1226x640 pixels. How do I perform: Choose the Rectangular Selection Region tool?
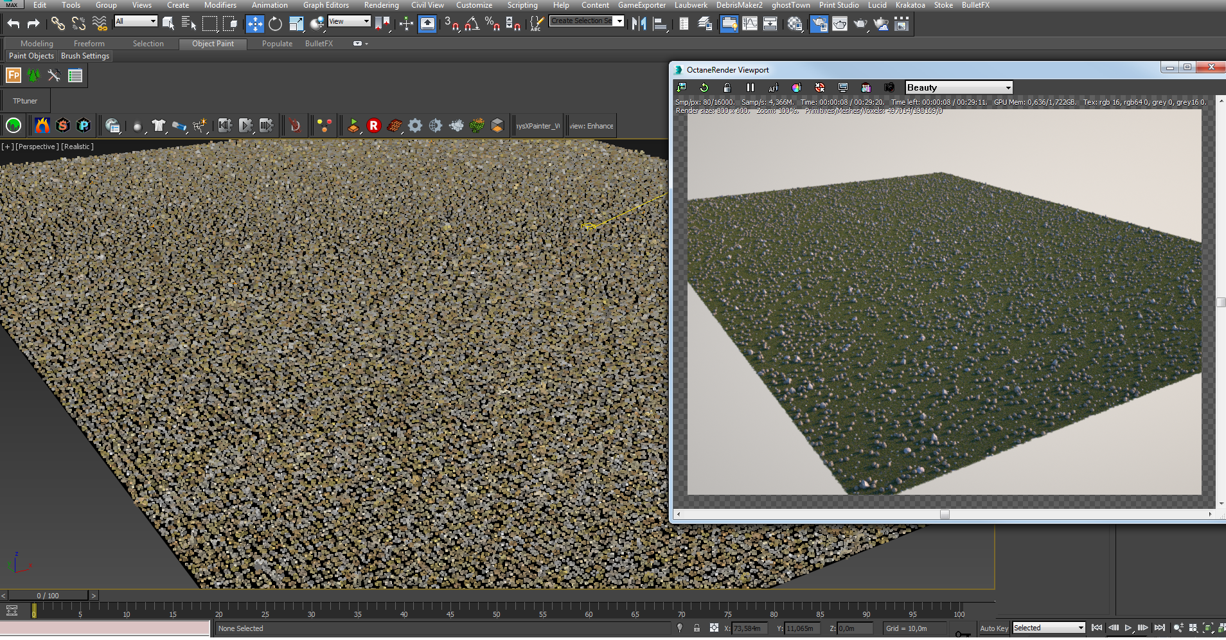[209, 24]
